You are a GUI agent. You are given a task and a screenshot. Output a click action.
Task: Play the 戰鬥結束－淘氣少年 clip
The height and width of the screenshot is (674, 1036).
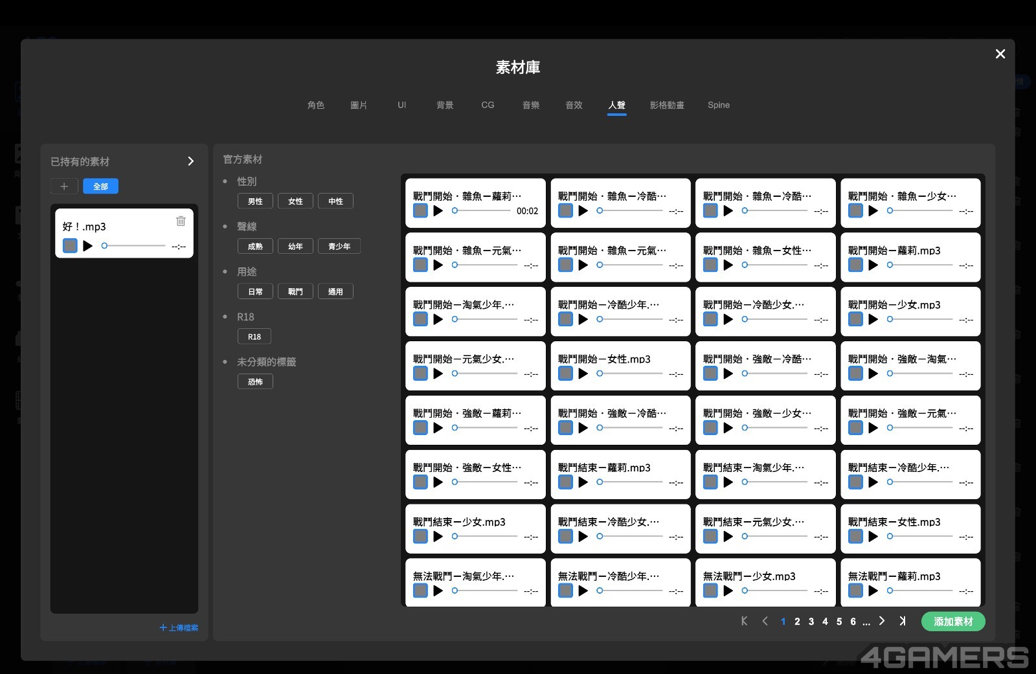point(728,482)
